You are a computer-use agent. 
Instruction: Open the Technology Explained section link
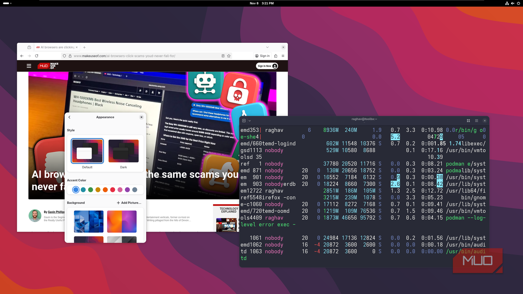coord(229,210)
